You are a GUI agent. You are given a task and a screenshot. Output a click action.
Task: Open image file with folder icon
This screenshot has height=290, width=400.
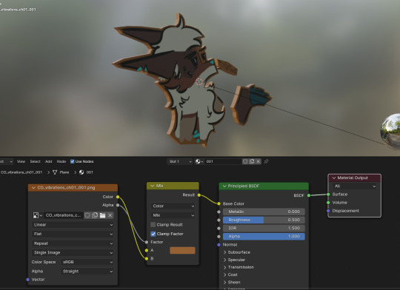click(x=102, y=215)
